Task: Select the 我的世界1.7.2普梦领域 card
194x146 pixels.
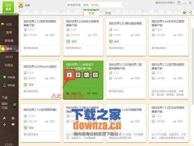Action: click(40, 37)
